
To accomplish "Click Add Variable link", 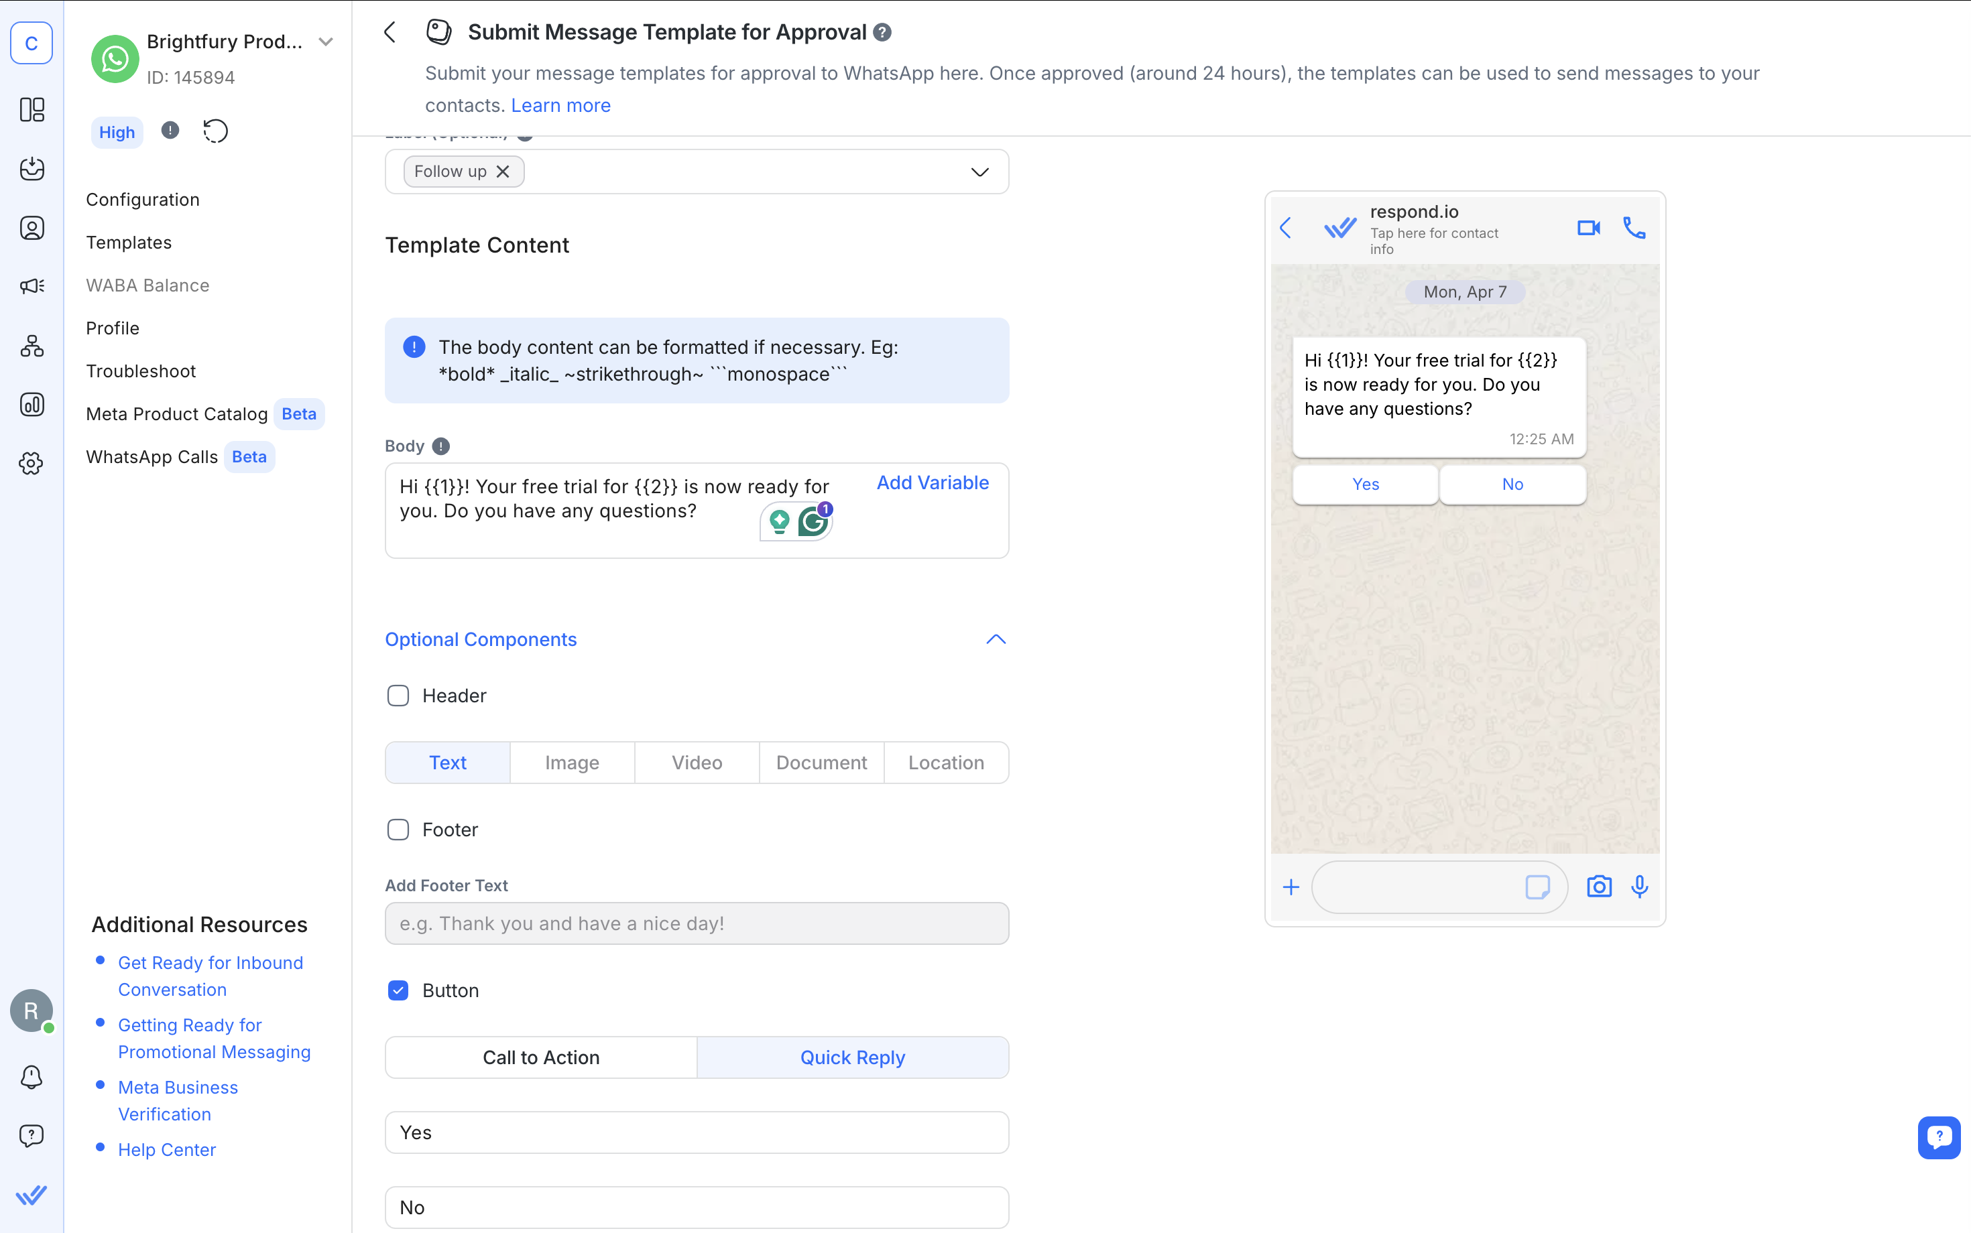I will point(933,482).
